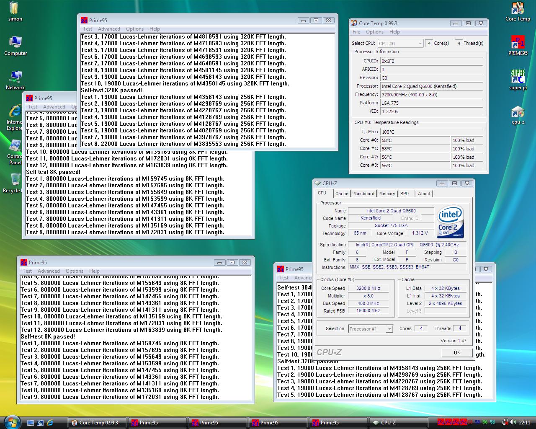Switch to the Memory tab in CPU-Z
The width and height of the screenshot is (536, 429).
pos(387,194)
